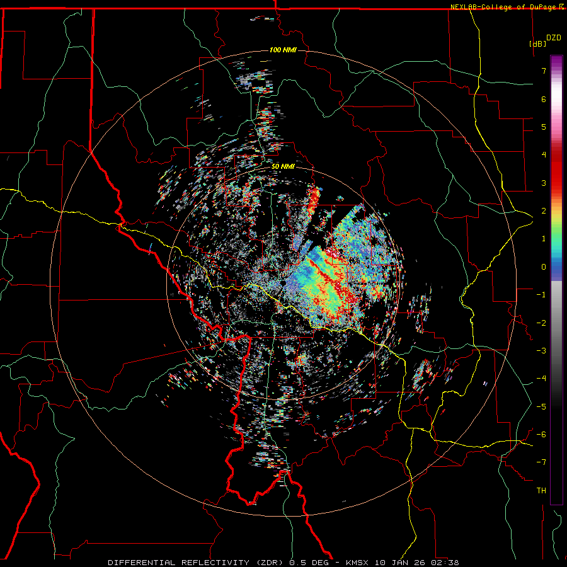Select the 0 value on the color scale
Screen dimensions: 567x567
(544, 266)
